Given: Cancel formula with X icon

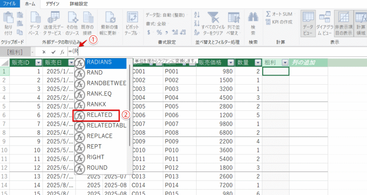Looking at the screenshot, I should (x=44, y=52).
